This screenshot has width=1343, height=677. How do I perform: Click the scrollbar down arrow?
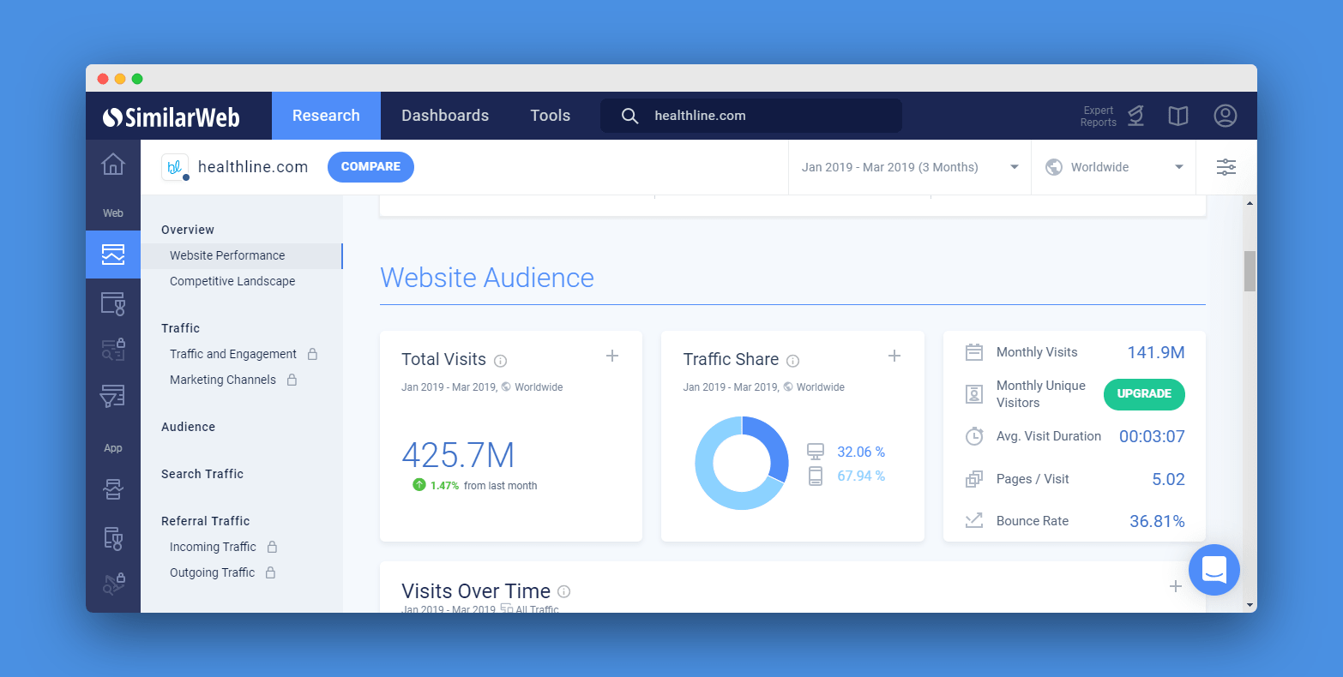pos(1250,605)
